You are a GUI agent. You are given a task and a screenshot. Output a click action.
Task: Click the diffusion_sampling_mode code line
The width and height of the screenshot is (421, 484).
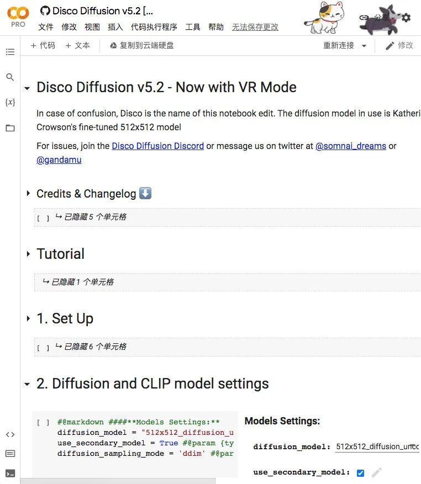coord(145,454)
